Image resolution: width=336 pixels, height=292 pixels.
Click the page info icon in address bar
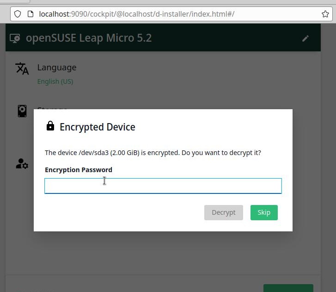[31, 14]
